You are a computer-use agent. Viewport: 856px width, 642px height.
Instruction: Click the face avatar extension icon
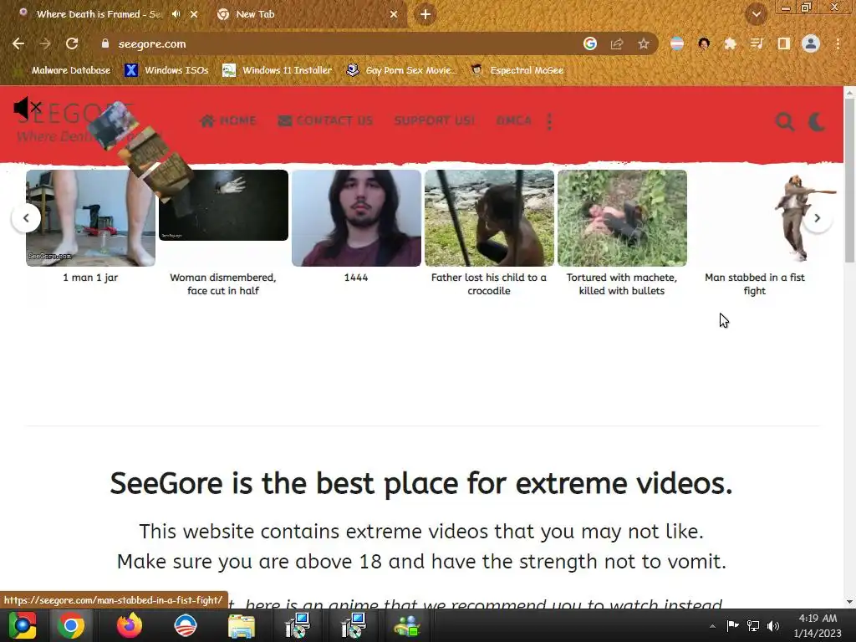[704, 43]
